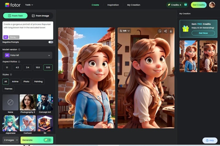Open the Inspiration tab
The image size is (220, 146).
tap(113, 5)
